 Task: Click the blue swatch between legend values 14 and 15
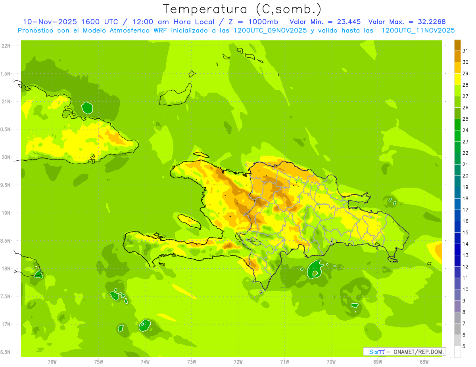[x=457, y=238]
